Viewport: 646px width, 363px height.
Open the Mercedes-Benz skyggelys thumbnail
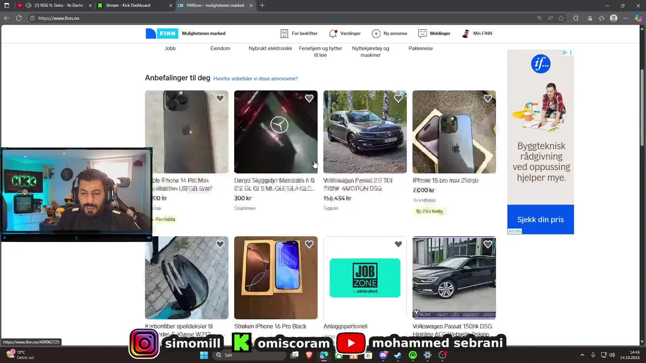click(276, 132)
